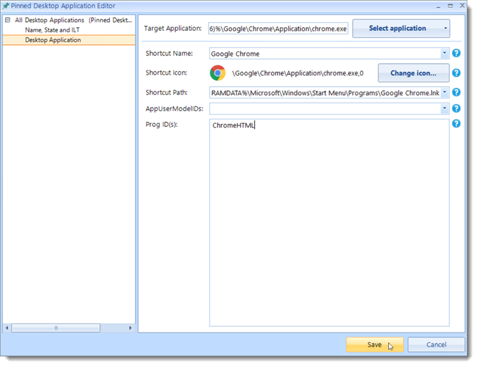Expand the Shortcut Path dropdown
477x366 pixels.
click(445, 92)
